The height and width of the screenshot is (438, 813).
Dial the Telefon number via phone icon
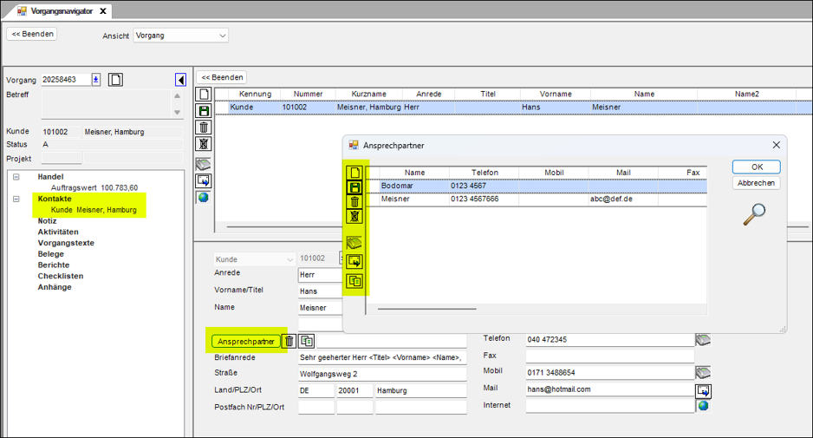point(703,340)
